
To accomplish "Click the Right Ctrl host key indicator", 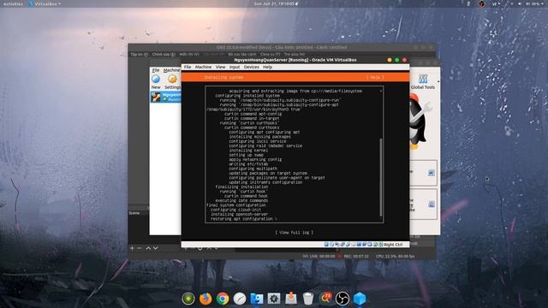I will [393, 245].
